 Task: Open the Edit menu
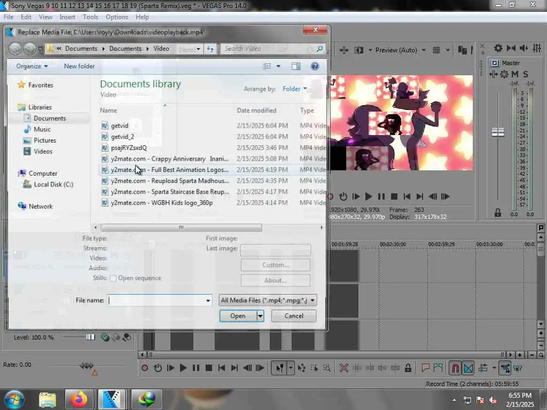(x=26, y=17)
